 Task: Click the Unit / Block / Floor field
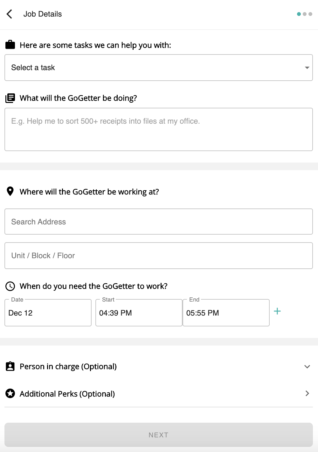point(159,256)
